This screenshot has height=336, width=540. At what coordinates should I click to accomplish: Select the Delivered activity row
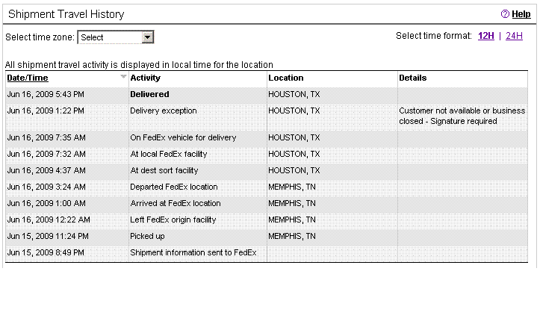pos(267,94)
